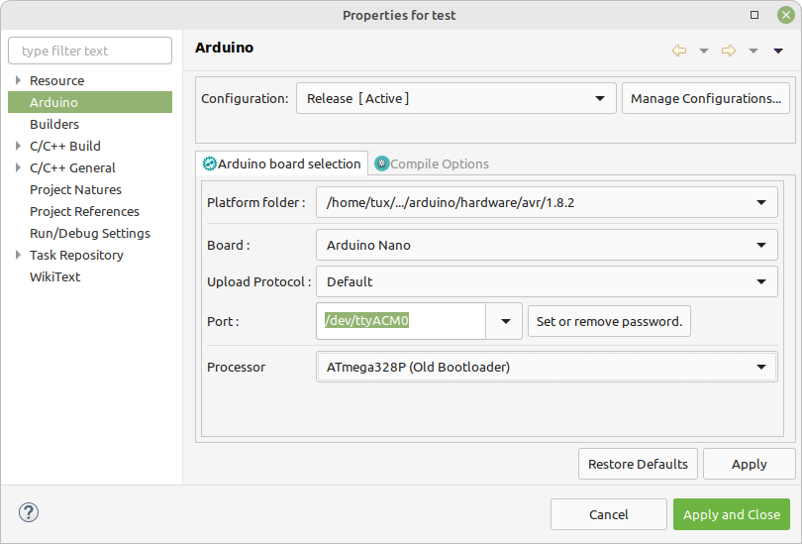Select Arduino in the properties tree
Image resolution: width=802 pixels, height=544 pixels.
(x=90, y=102)
